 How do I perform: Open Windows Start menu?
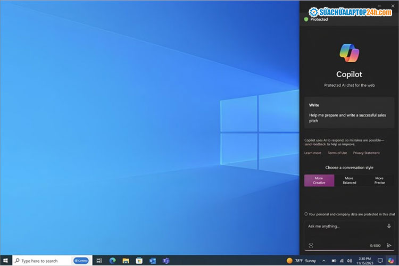[x=6, y=261]
